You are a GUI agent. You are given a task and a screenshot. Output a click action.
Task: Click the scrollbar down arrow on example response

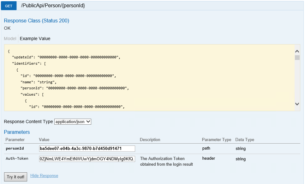(297, 104)
